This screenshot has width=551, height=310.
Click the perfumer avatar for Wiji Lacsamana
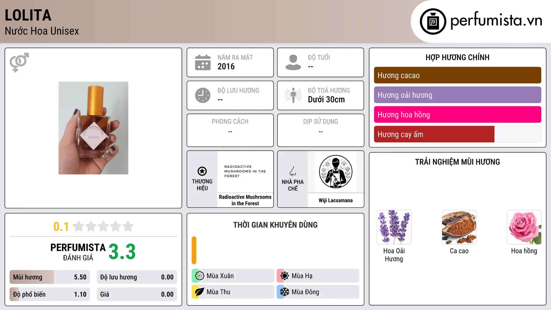pyautogui.click(x=335, y=172)
